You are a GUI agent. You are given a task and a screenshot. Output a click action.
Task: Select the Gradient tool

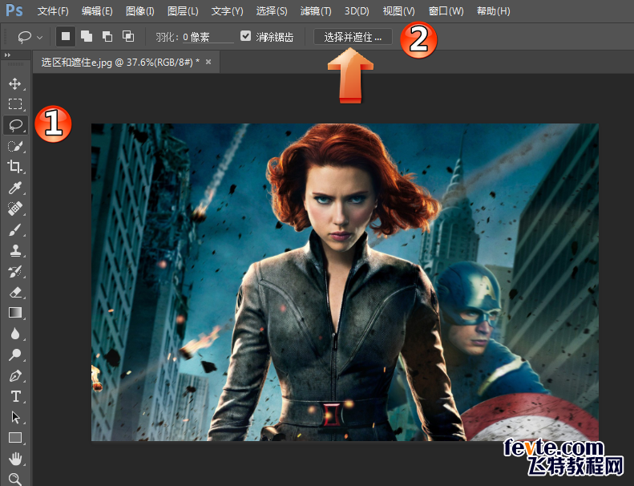point(15,313)
